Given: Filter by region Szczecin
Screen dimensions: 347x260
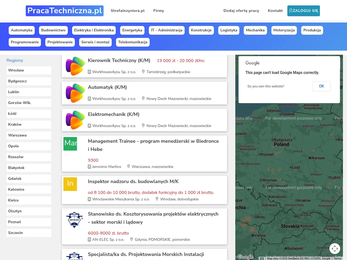Looking at the screenshot, I should pyautogui.click(x=29, y=233).
